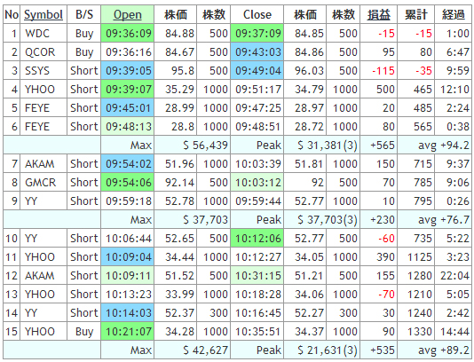Screen dimensions: 474x362
Task: Sort table by the Symbol column header
Action: [43, 14]
